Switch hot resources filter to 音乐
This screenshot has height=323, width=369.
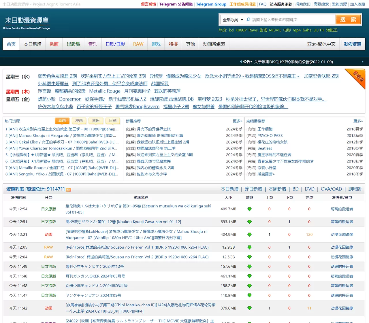(x=96, y=121)
